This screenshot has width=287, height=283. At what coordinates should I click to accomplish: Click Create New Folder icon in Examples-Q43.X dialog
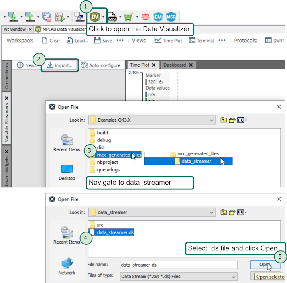[232, 120]
